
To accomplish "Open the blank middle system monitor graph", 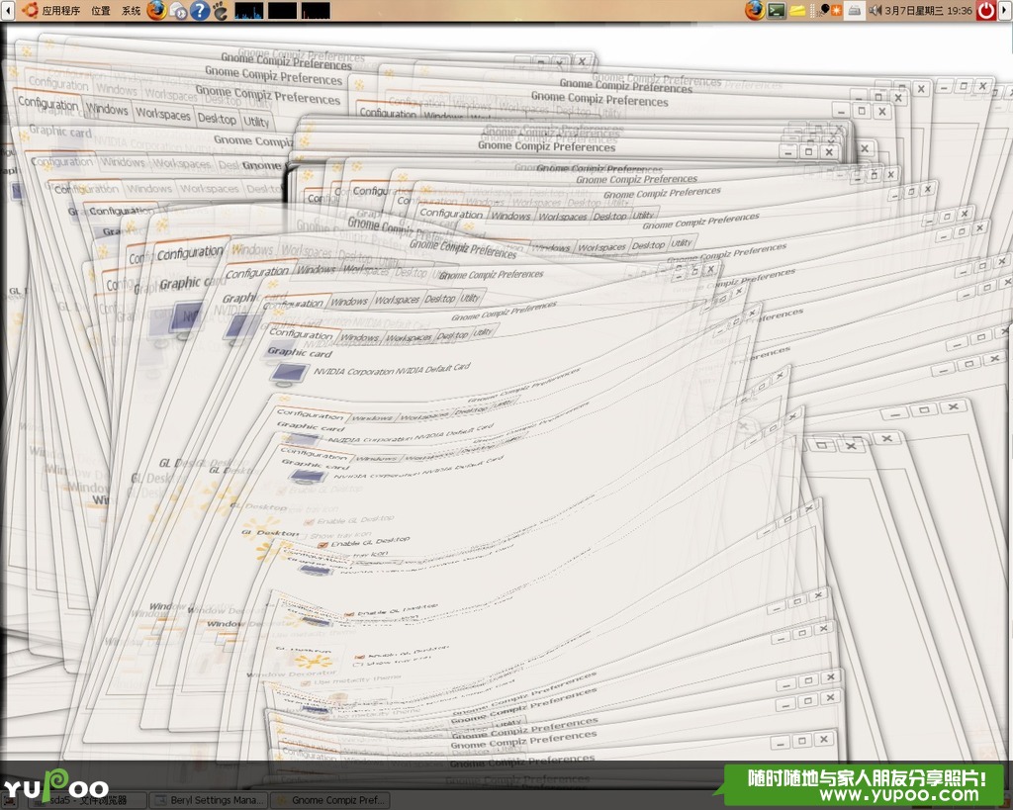I will click(282, 10).
